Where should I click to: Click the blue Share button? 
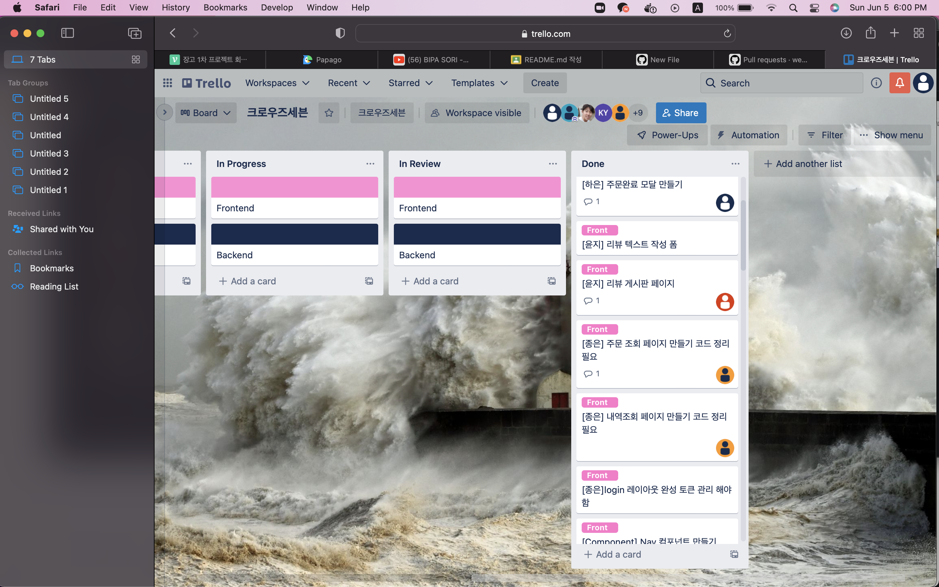pyautogui.click(x=680, y=113)
